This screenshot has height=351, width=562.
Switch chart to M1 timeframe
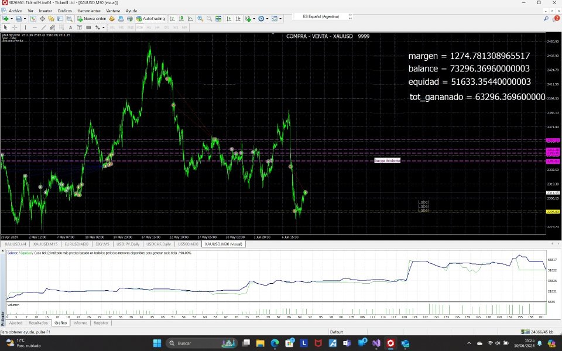point(113,27)
